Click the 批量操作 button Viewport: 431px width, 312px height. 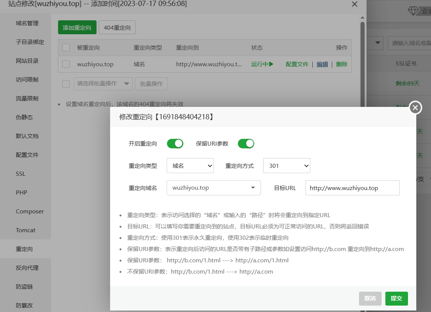(151, 84)
